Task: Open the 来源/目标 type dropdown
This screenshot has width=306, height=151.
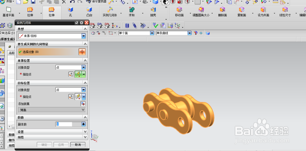Action: [x=84, y=36]
